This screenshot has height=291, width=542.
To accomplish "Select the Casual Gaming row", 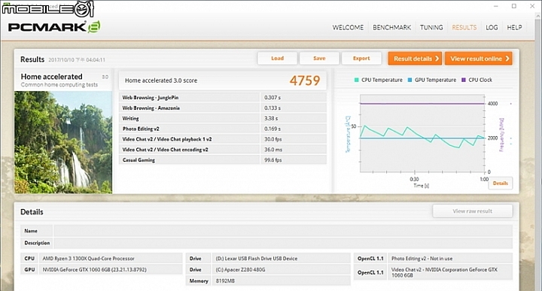I will 223,160.
